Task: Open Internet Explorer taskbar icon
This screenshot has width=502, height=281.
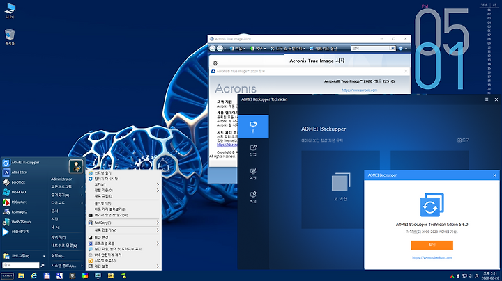Action: [33, 276]
